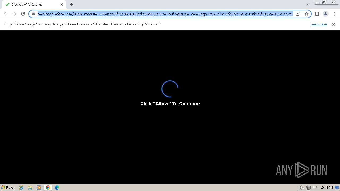
Task: Open the network tray icon
Action: point(308,188)
